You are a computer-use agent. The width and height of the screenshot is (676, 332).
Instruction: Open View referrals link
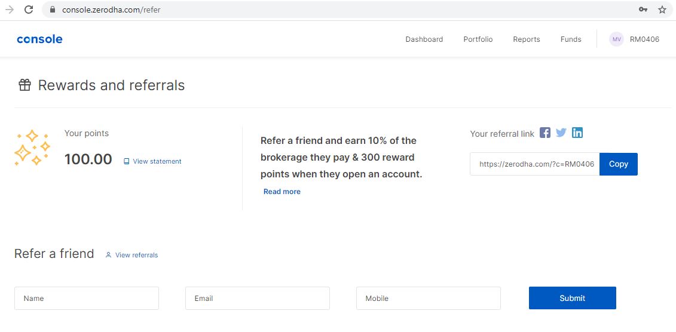click(x=132, y=255)
